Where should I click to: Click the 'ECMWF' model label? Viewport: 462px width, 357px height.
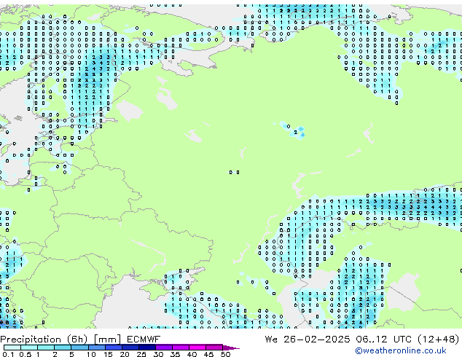pos(144,340)
